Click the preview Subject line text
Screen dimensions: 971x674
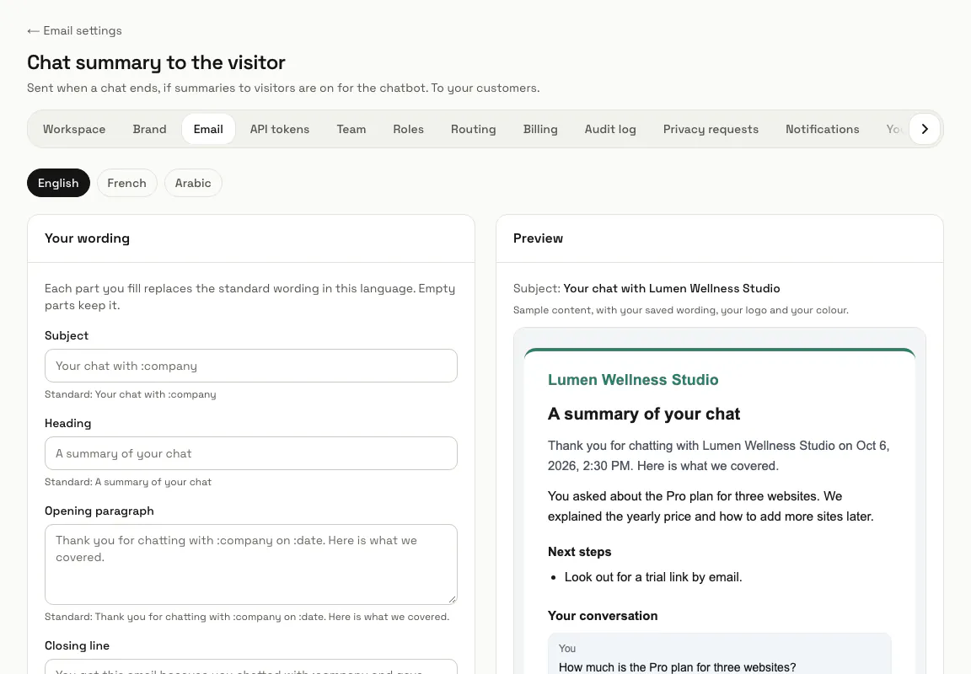646,288
